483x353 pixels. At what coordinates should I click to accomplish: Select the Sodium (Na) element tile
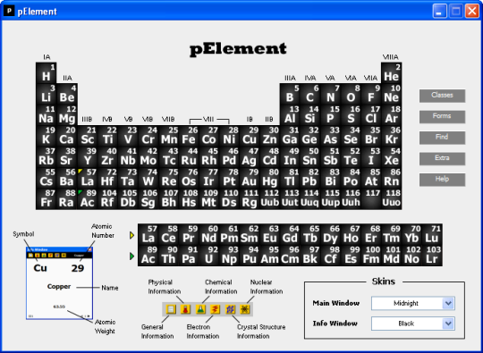click(x=47, y=114)
